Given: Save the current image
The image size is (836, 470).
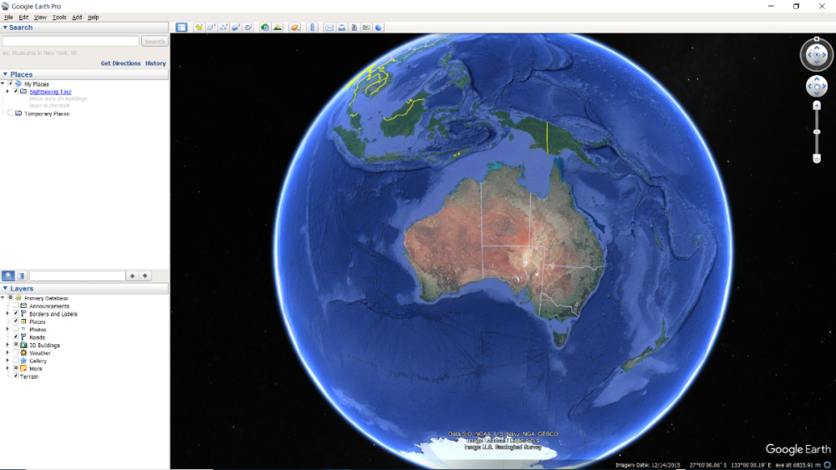Looking at the screenshot, I should pyautogui.click(x=354, y=28).
